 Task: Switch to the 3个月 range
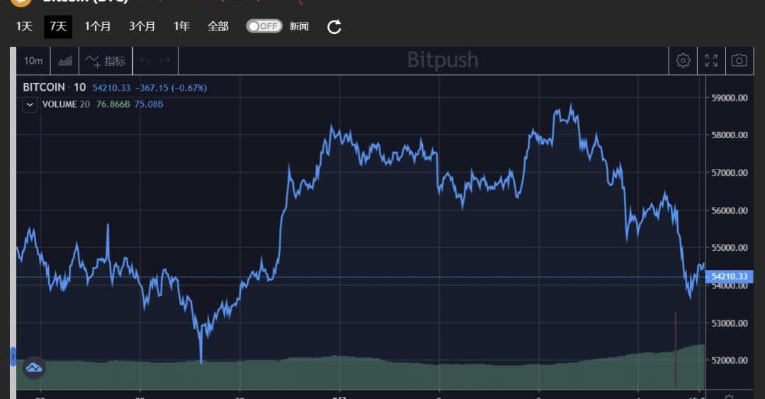coord(142,26)
